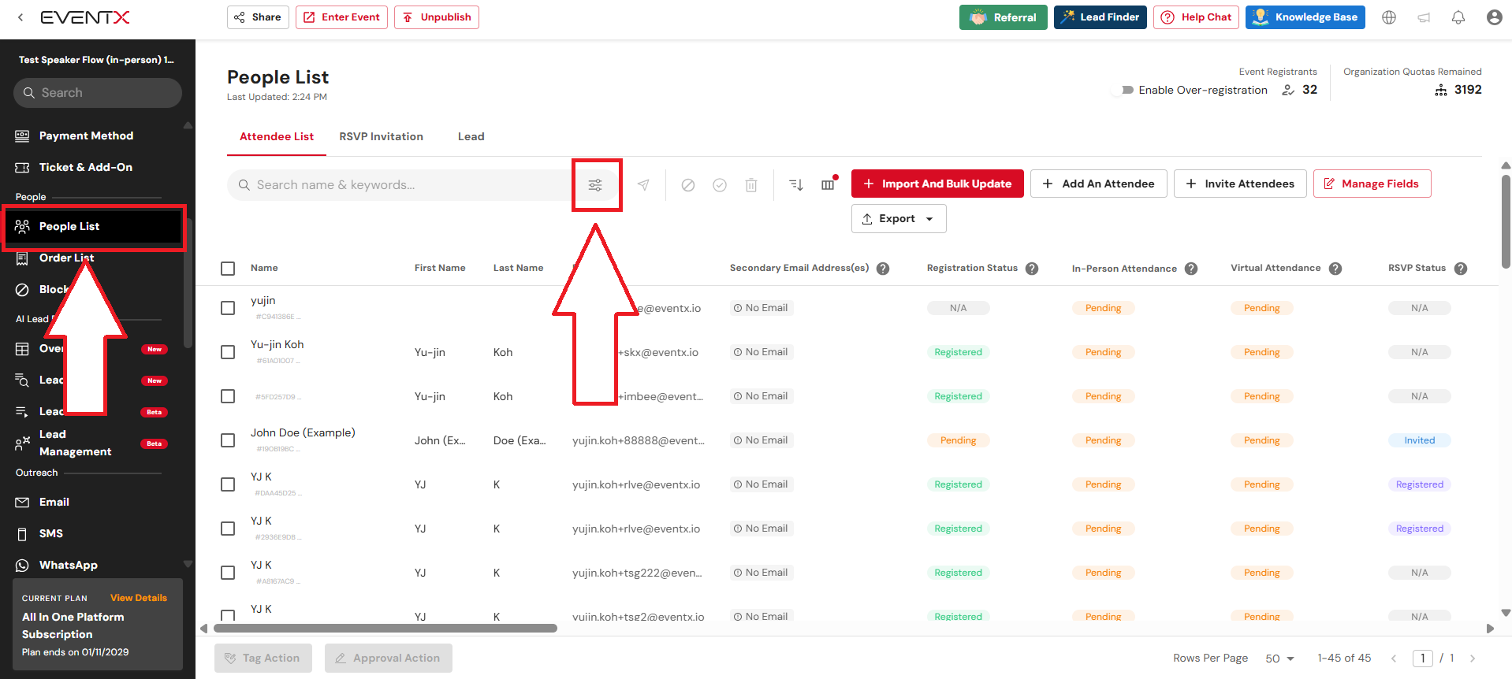Click the horizontal scrollbar of the table
The image size is (1512, 679).
coord(385,629)
